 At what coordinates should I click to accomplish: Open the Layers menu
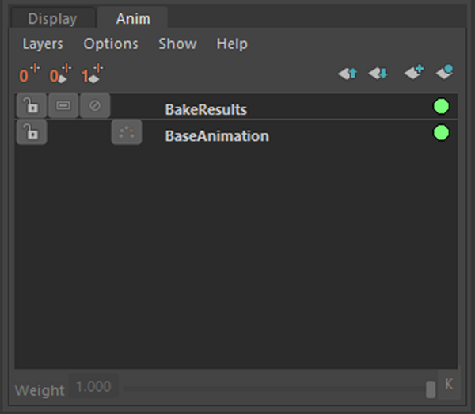(43, 44)
